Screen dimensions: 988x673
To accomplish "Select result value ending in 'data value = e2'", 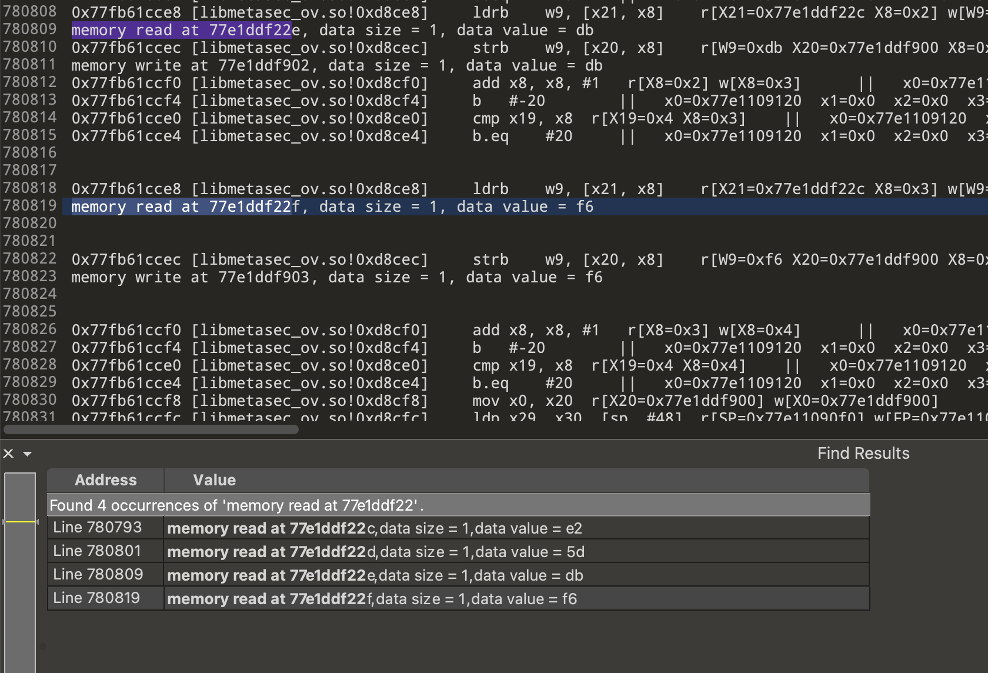I will click(x=374, y=528).
